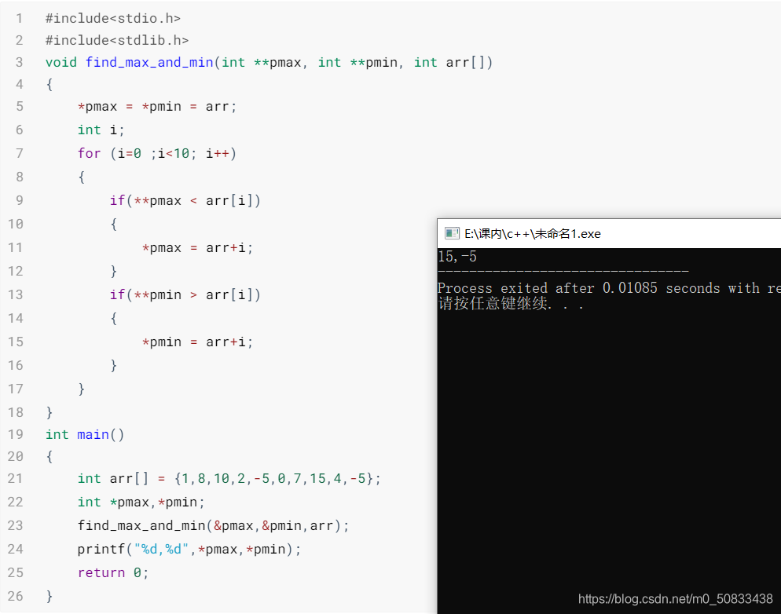The width and height of the screenshot is (781, 614).
Task: Click the 'int *pmax,*pmin;' declaration
Action: (x=141, y=502)
